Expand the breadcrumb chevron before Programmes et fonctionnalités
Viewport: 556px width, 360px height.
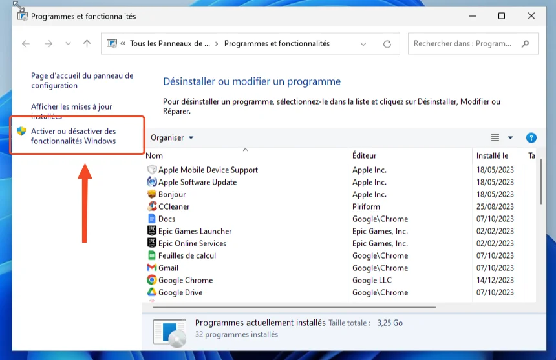(217, 43)
